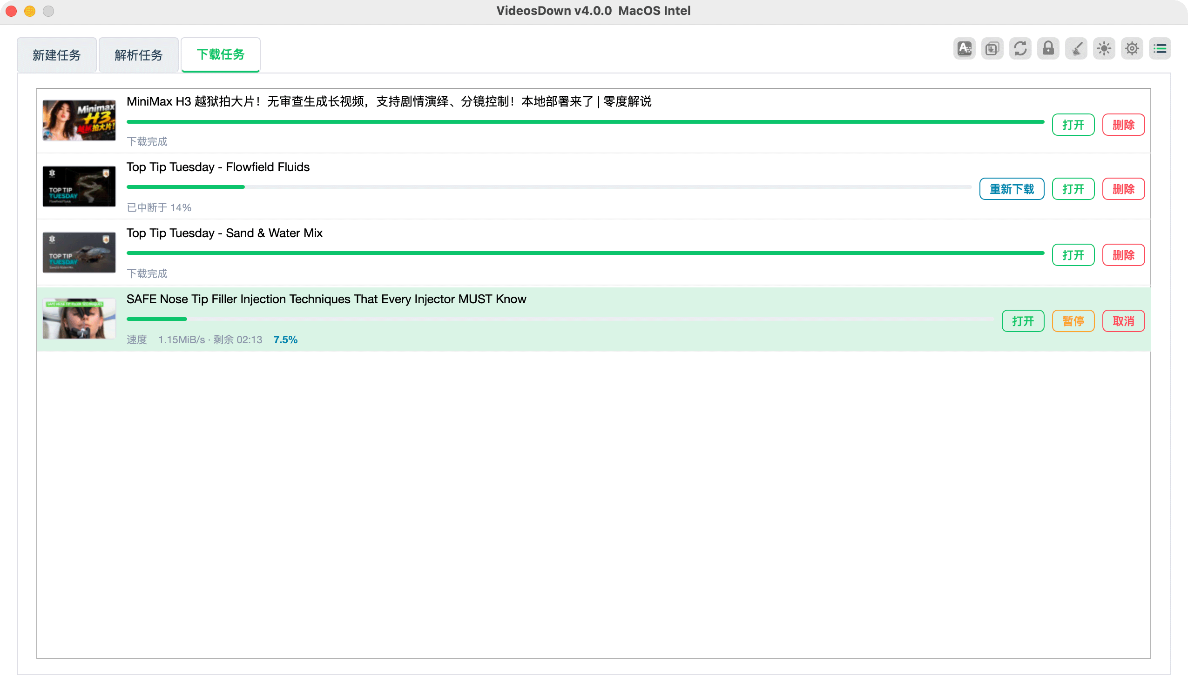The width and height of the screenshot is (1188, 692).
Task: Click the MiniMax H3 completed progress bar
Action: [x=586, y=122]
